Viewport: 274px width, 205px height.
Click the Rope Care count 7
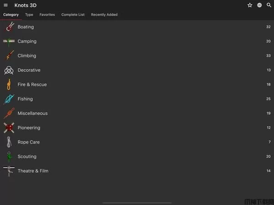coord(269,142)
